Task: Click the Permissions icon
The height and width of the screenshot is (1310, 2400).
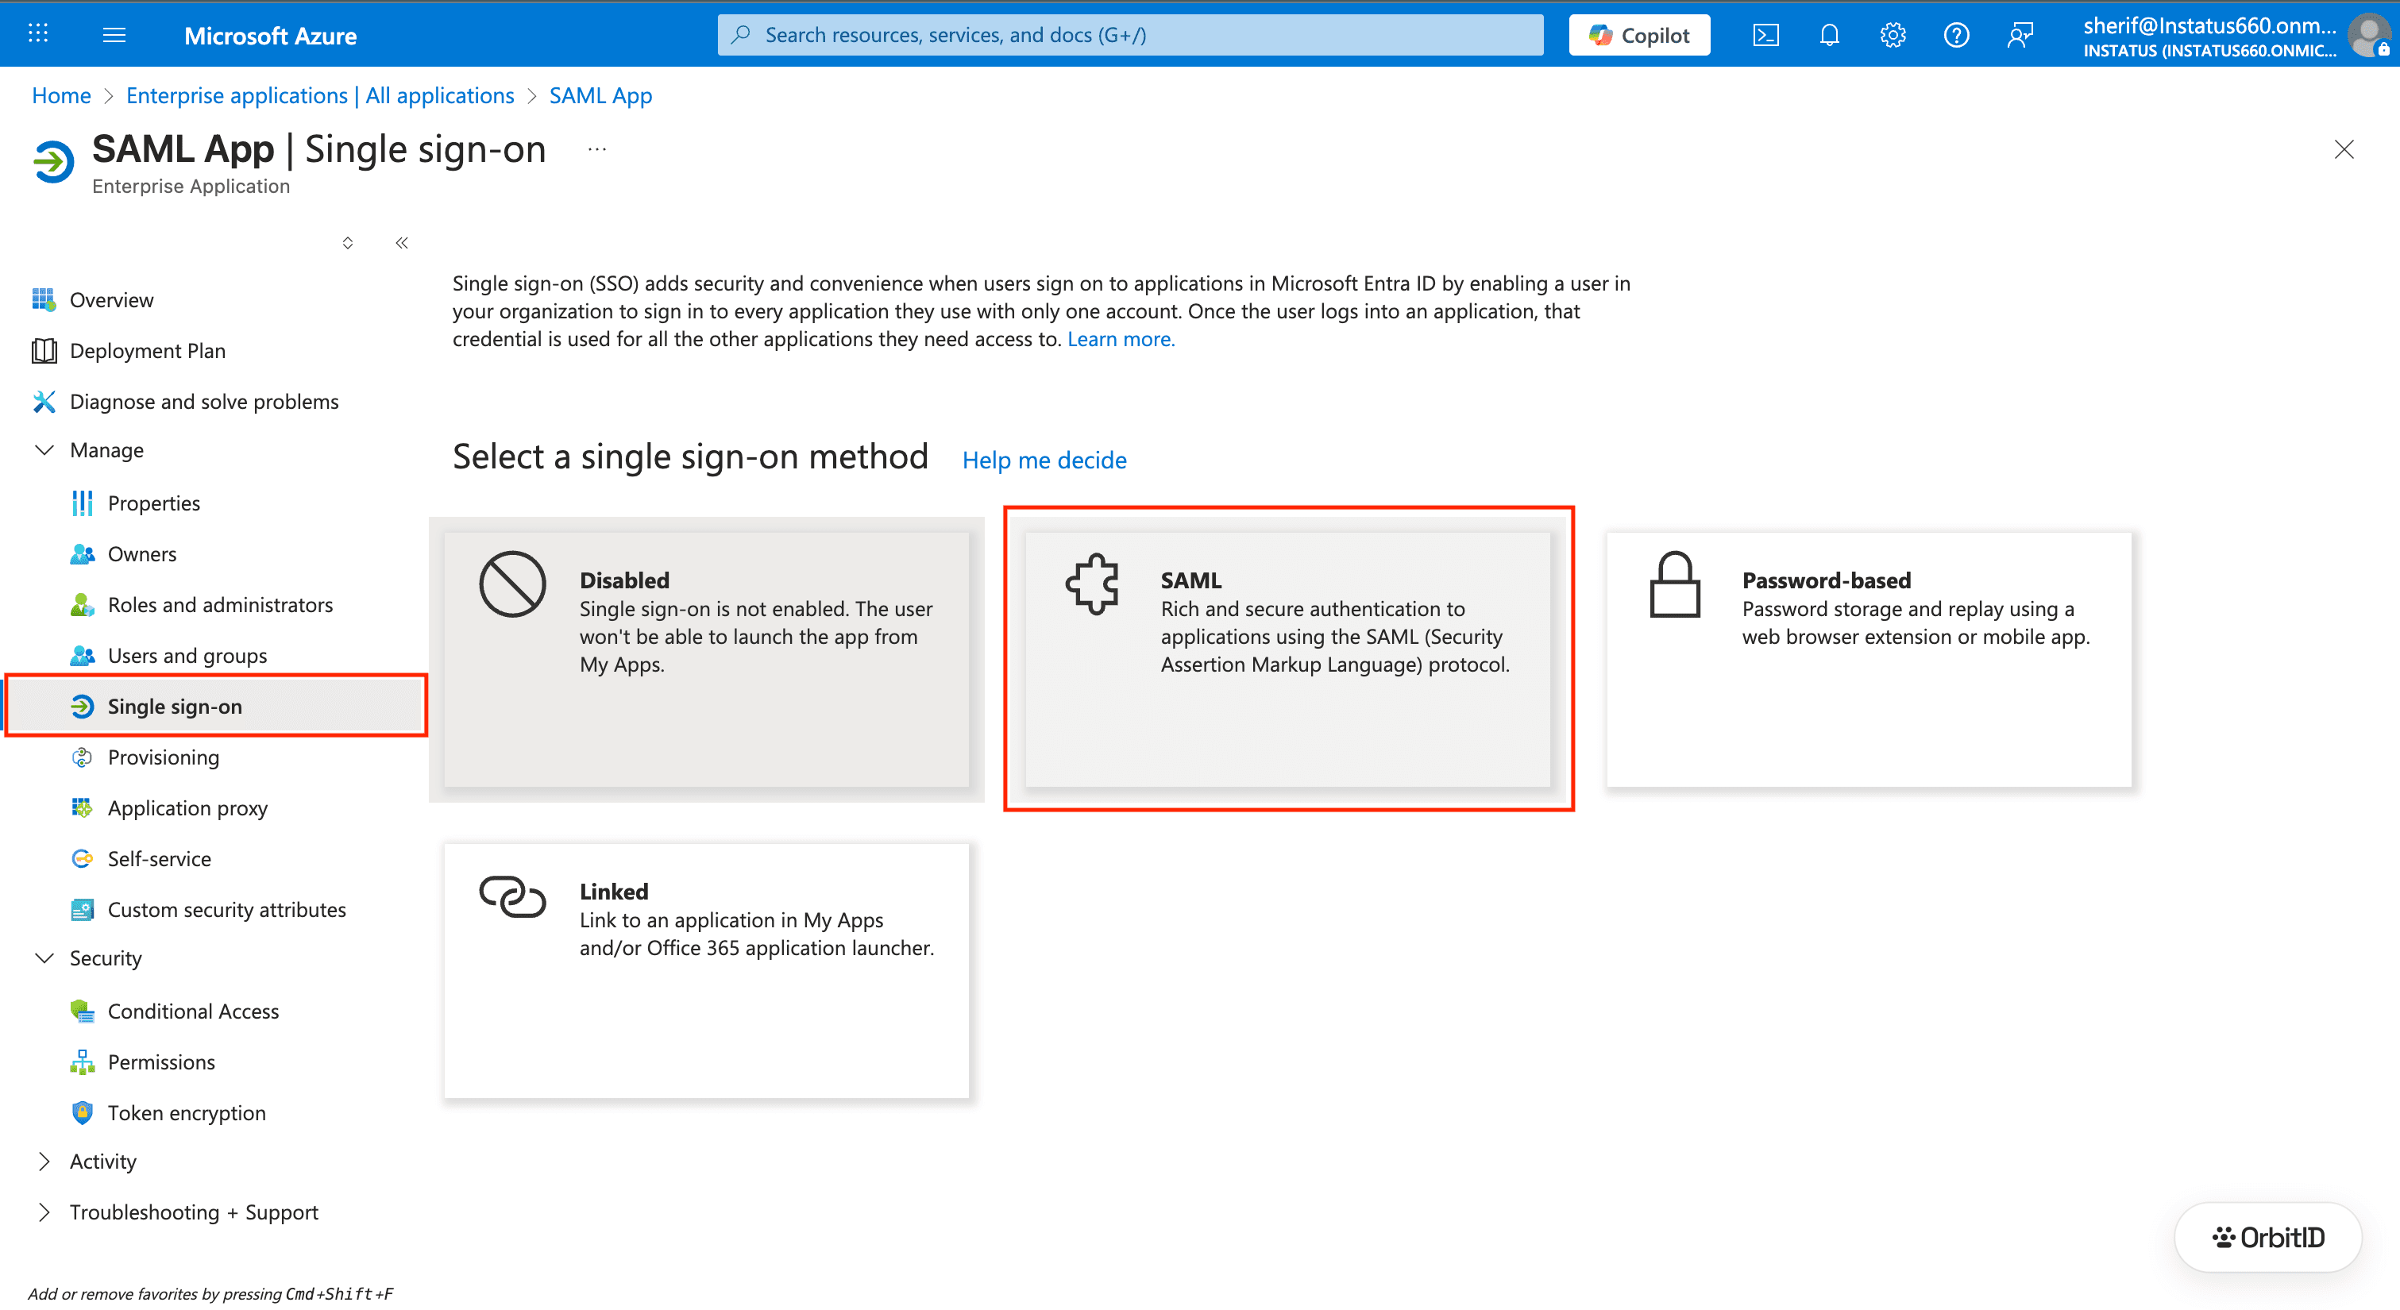Action: (x=82, y=1061)
